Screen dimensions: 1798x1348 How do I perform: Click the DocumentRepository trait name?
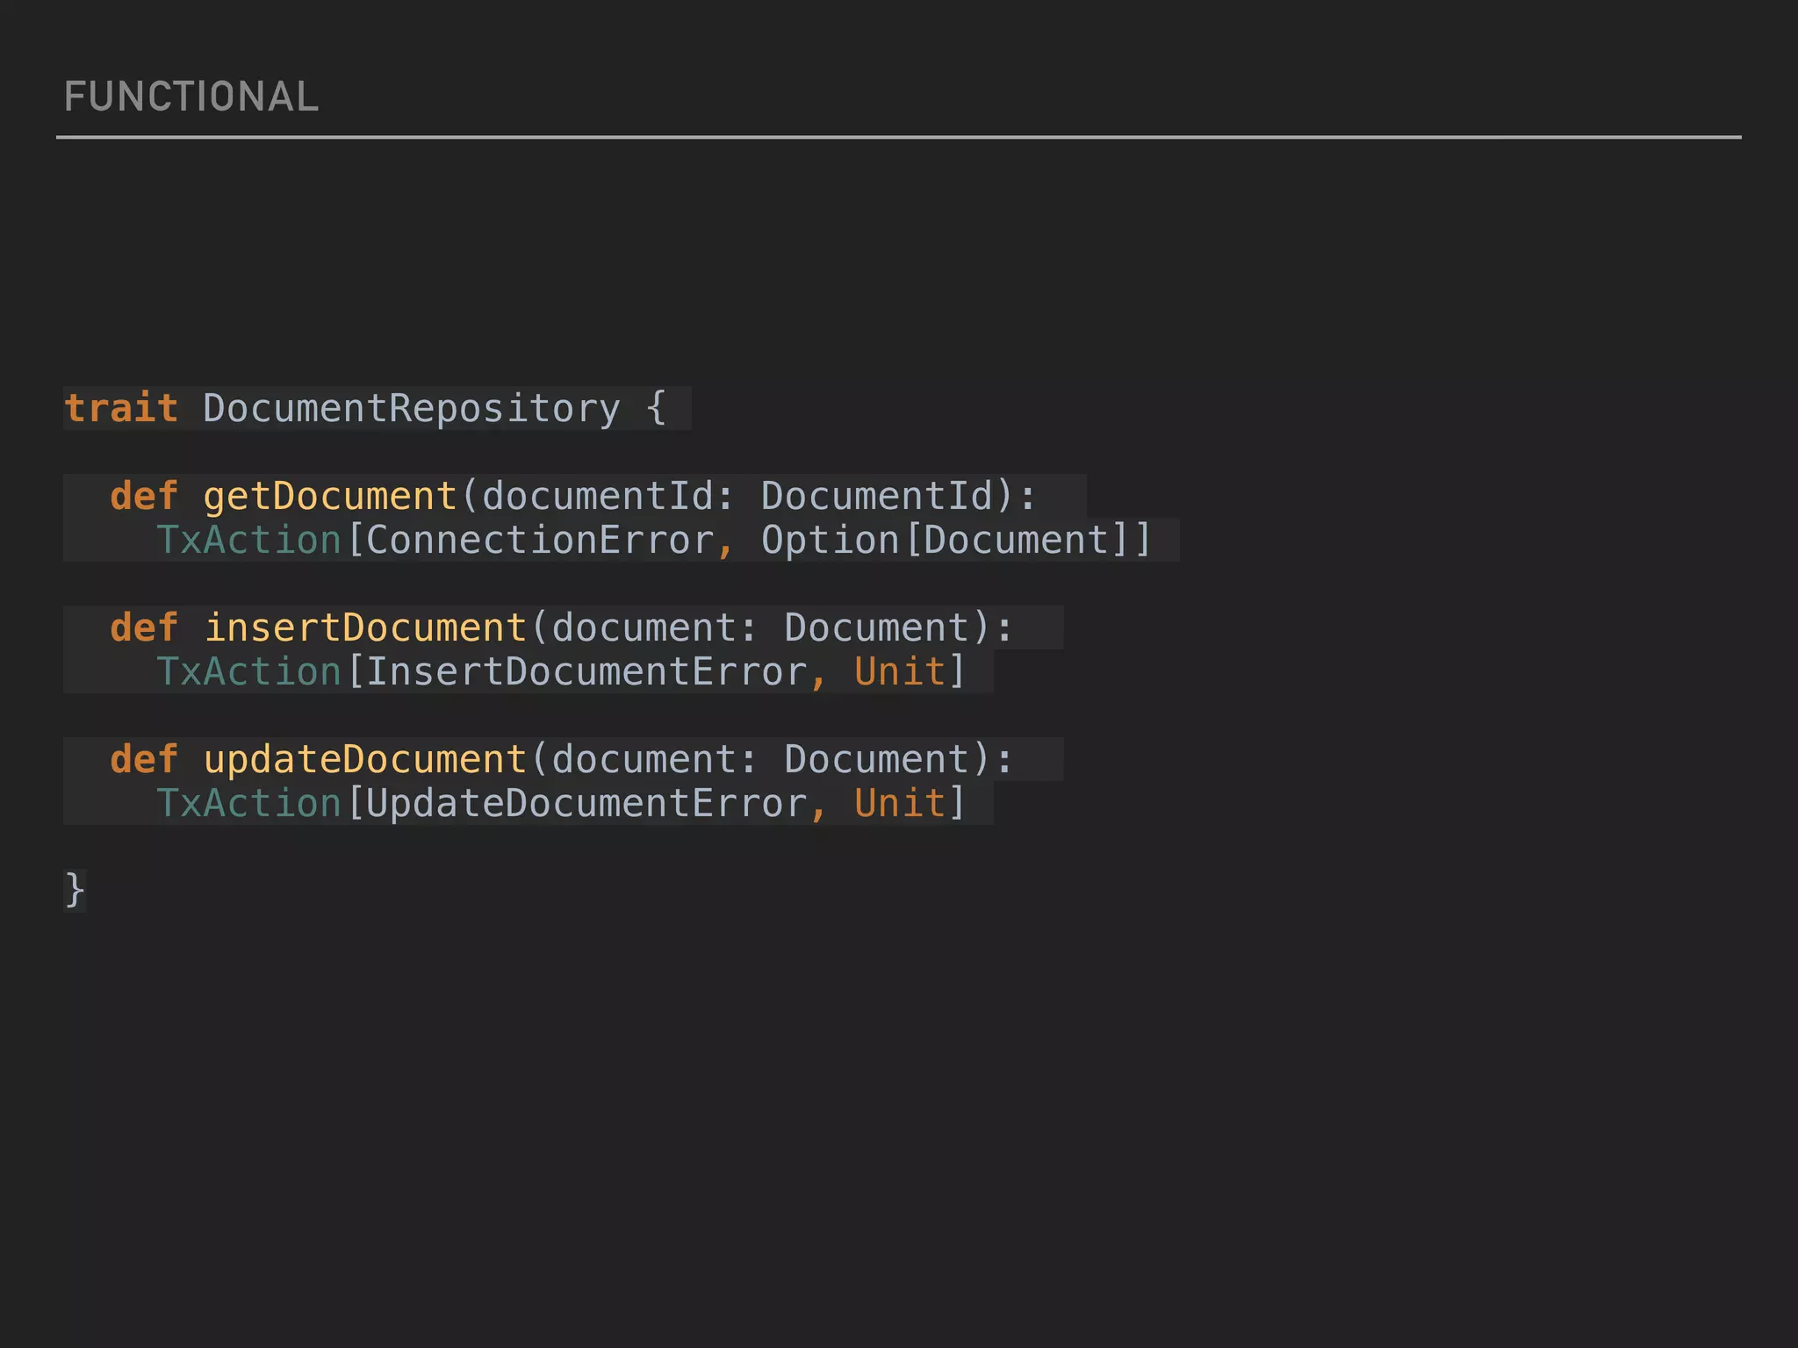[412, 409]
